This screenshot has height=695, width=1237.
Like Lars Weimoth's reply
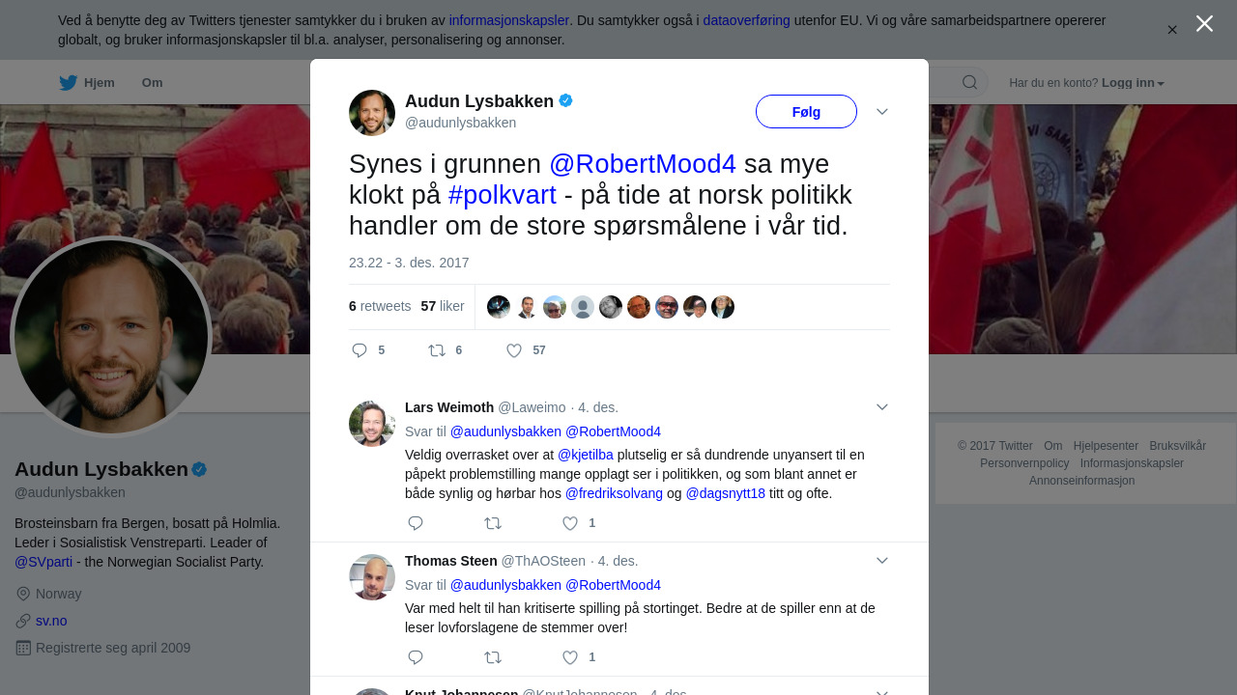[x=570, y=523]
